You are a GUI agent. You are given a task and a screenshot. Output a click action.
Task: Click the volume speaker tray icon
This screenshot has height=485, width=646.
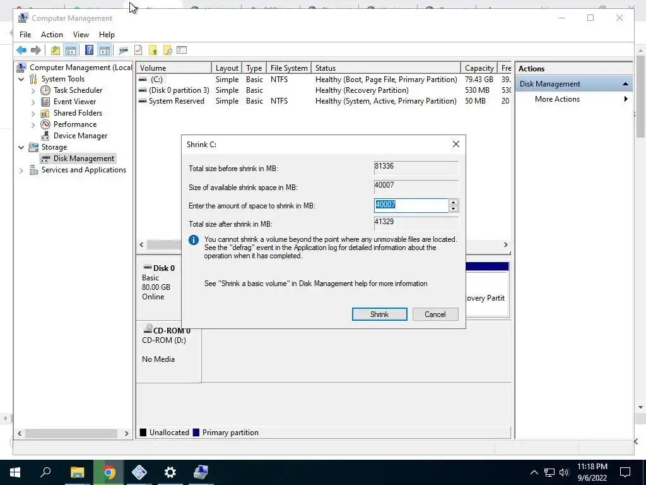pyautogui.click(x=564, y=472)
